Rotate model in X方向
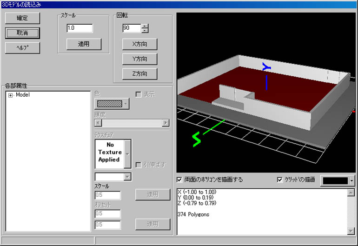The width and height of the screenshot is (358, 246). tap(140, 44)
